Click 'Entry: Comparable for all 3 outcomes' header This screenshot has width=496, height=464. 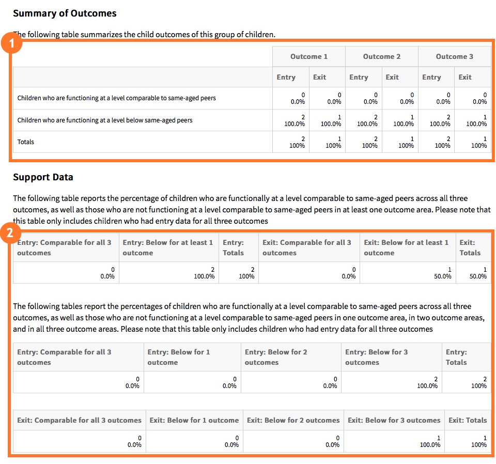point(64,248)
